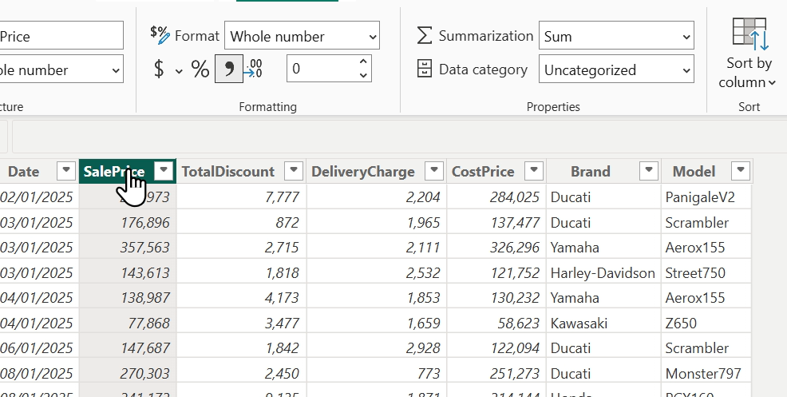Open the Format dropdown showing Whole number
787x397 pixels.
pyautogui.click(x=302, y=36)
